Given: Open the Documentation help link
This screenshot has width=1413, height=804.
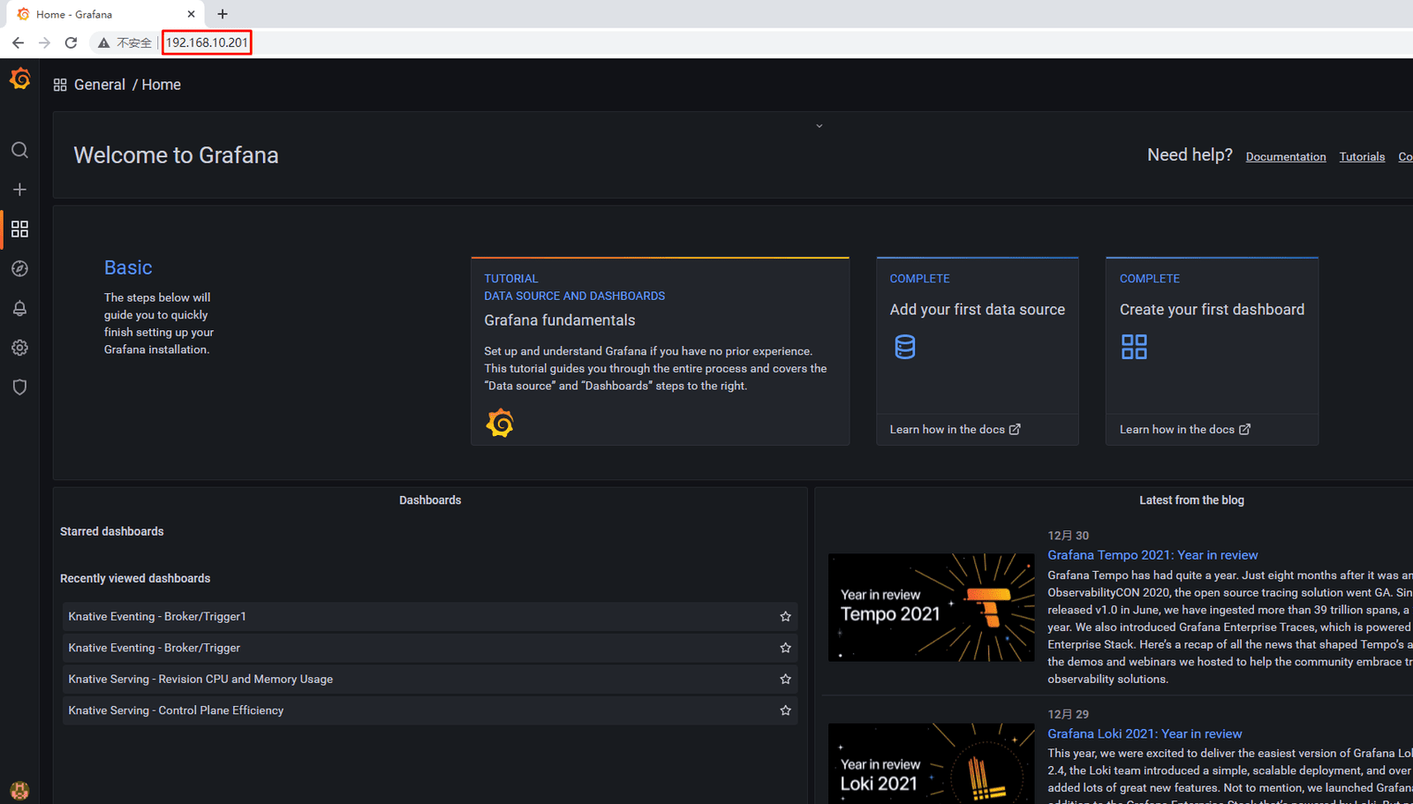Looking at the screenshot, I should click(x=1286, y=157).
